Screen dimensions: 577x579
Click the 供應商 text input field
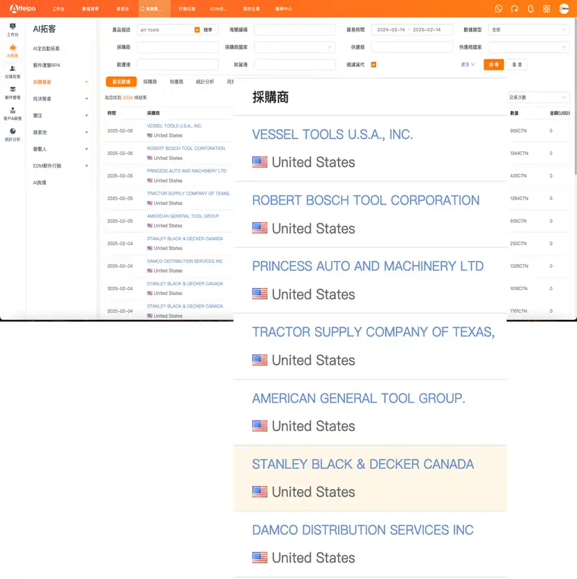412,47
